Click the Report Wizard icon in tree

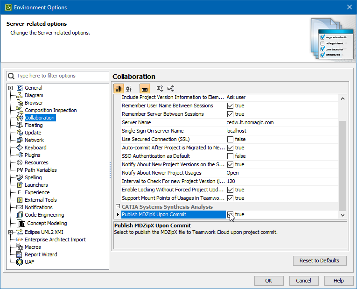(x=20, y=254)
